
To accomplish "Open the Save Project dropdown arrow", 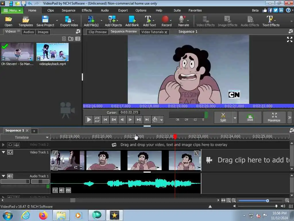I will coord(57,20).
